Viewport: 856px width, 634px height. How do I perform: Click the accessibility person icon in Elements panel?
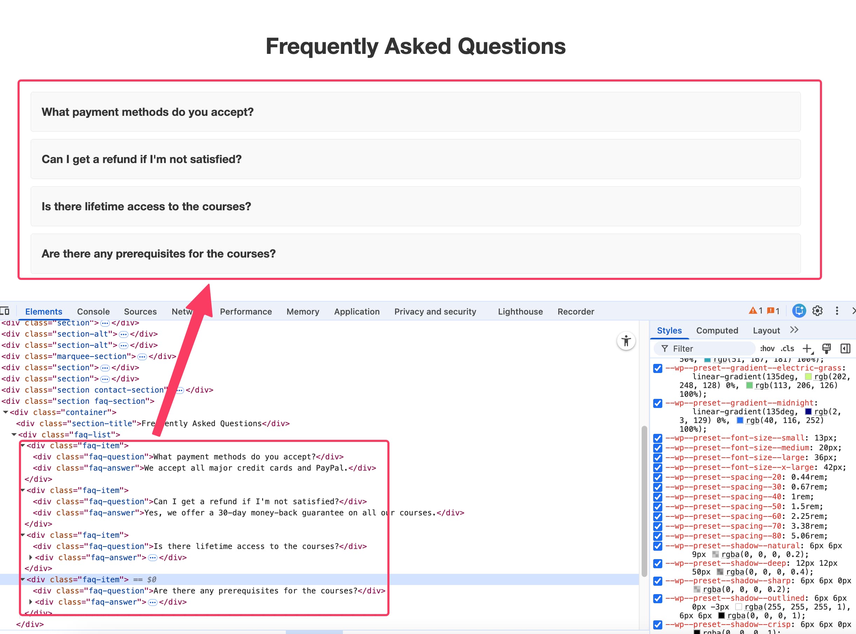[x=626, y=341]
